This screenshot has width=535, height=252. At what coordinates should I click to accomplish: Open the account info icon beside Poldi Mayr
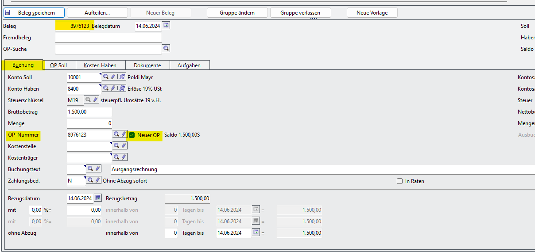tap(122, 77)
